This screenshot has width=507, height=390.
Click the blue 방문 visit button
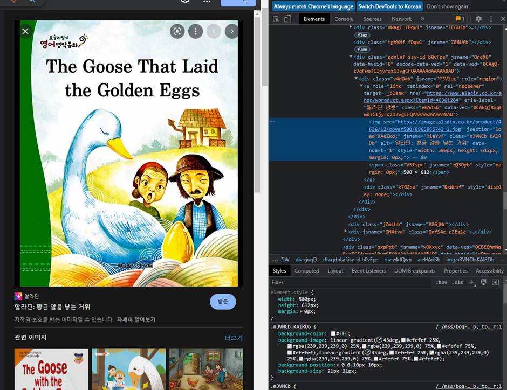coord(223,302)
